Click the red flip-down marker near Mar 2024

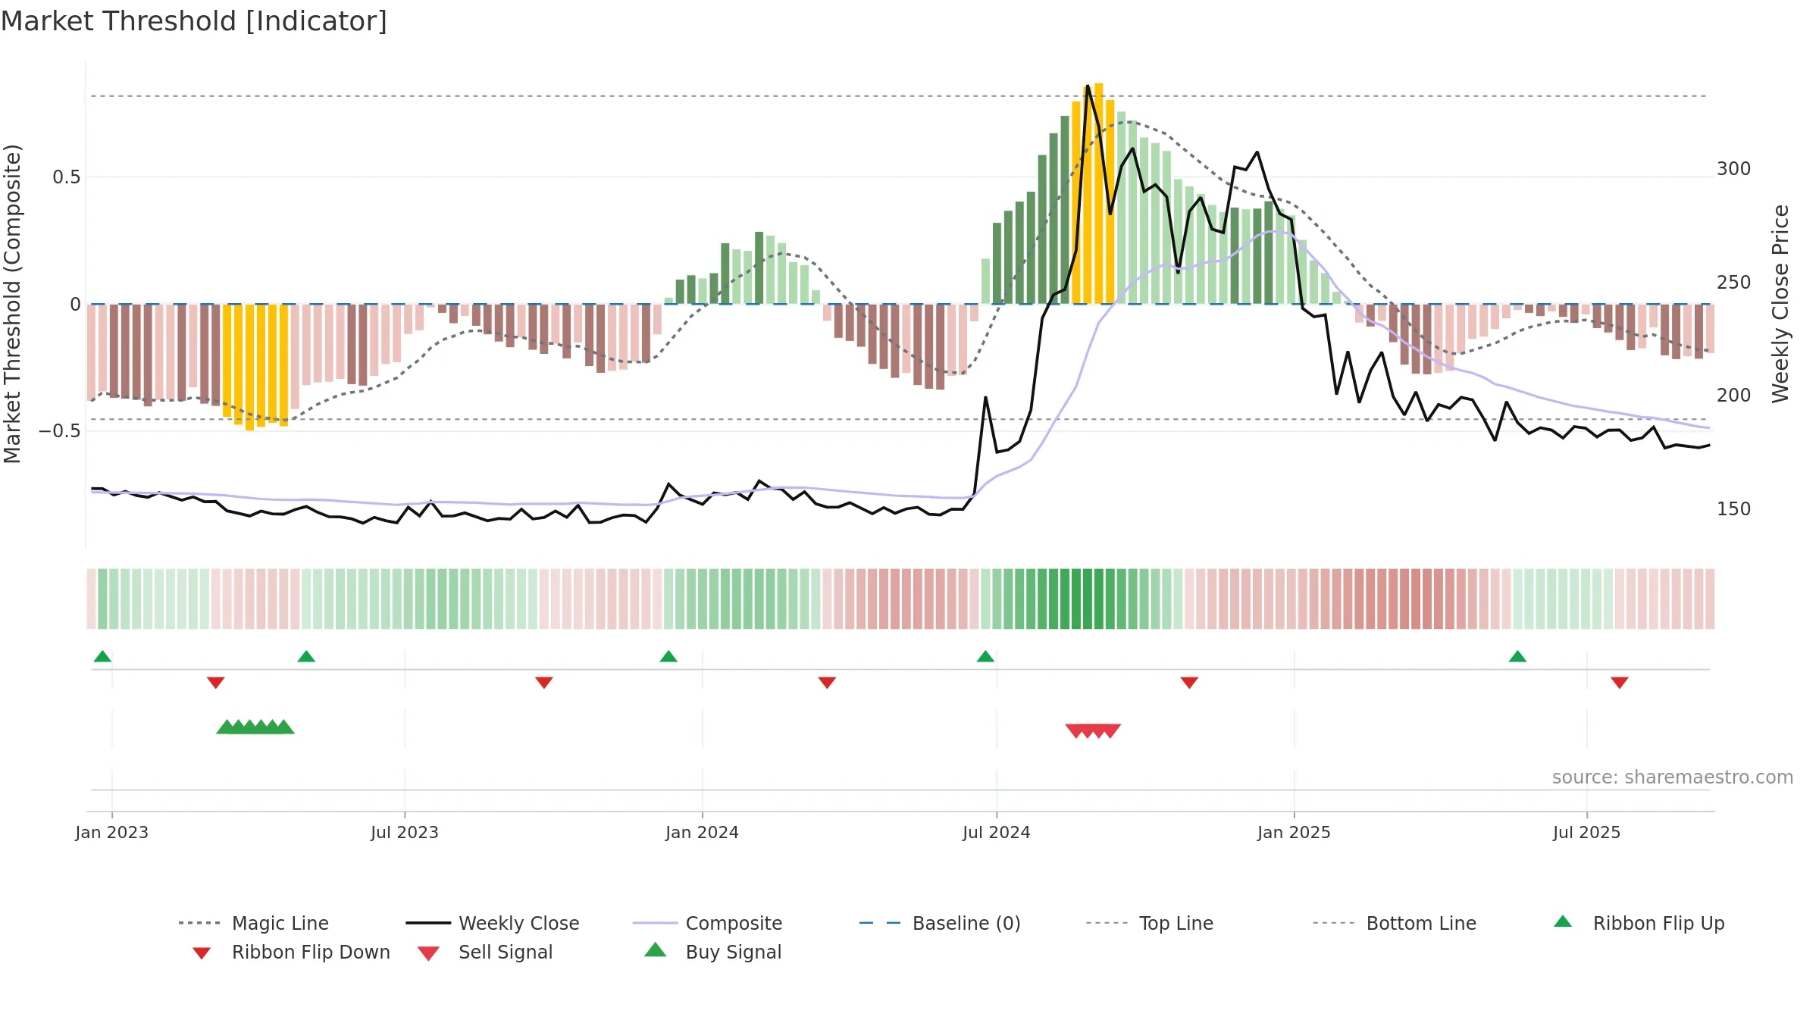point(827,683)
